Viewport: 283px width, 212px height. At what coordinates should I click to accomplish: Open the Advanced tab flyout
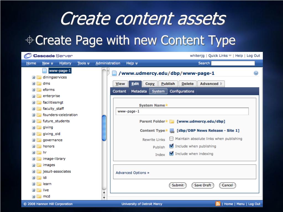[x=211, y=84]
